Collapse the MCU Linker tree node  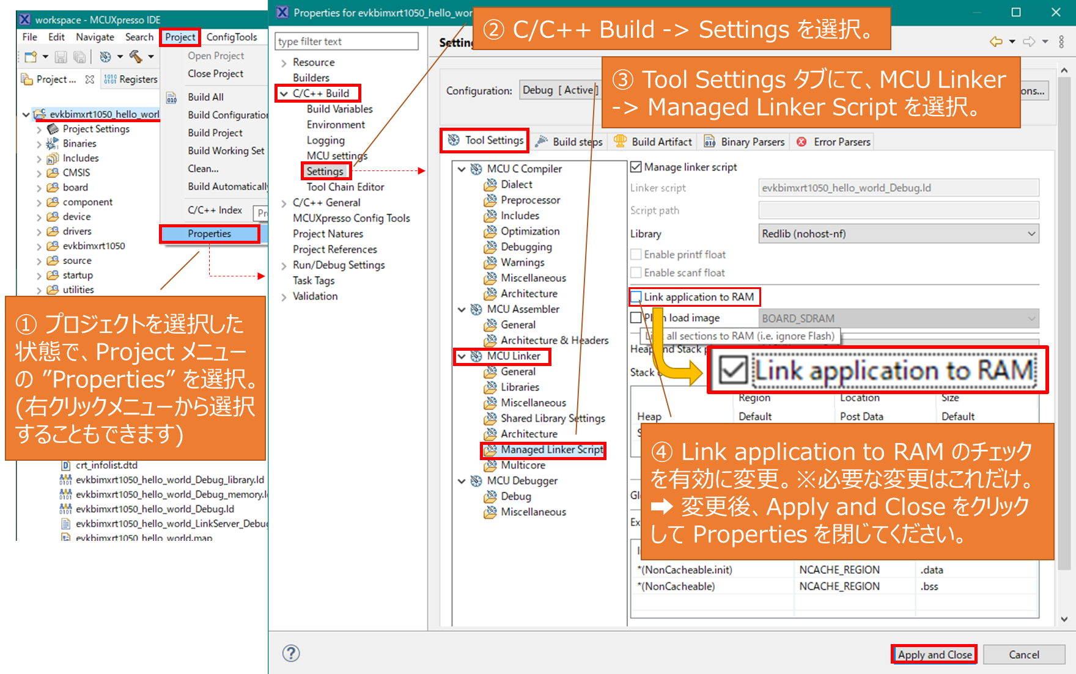pos(462,356)
